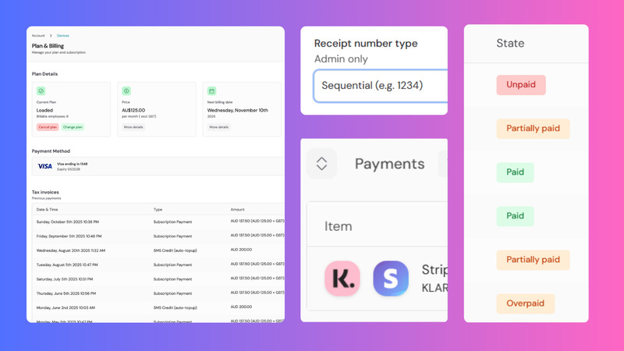The image size is (624, 351).
Task: Click the Plan & Billing page title
Action: coord(48,46)
